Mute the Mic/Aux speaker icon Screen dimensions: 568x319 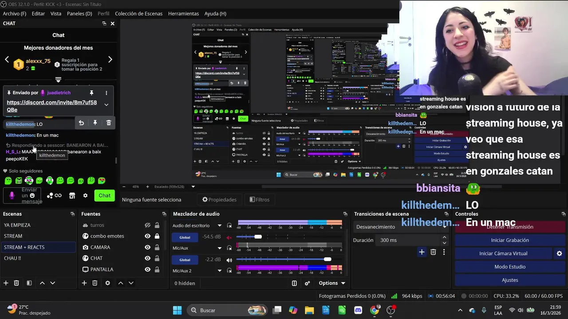[229, 260]
